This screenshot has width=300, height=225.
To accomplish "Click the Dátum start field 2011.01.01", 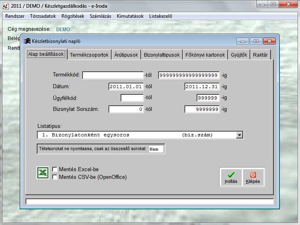I will 126,87.
